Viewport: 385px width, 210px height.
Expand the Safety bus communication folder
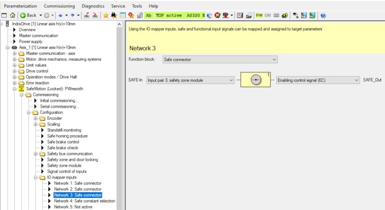(36, 154)
